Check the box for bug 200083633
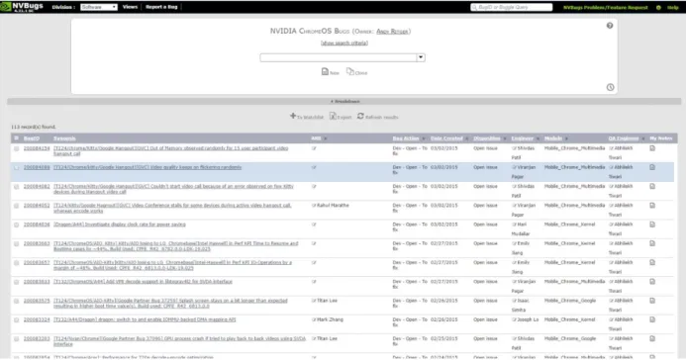Screen dimensions: 686x360 tap(16, 282)
